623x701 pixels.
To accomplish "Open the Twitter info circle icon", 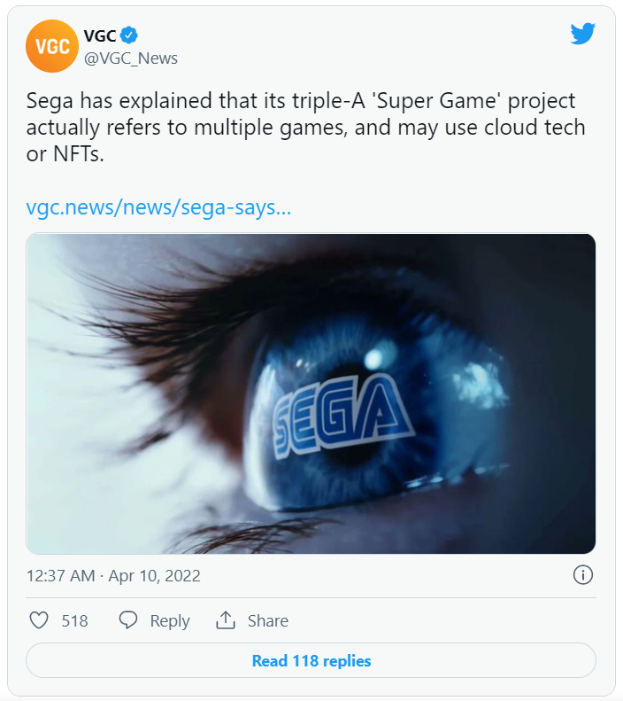I will point(582,575).
